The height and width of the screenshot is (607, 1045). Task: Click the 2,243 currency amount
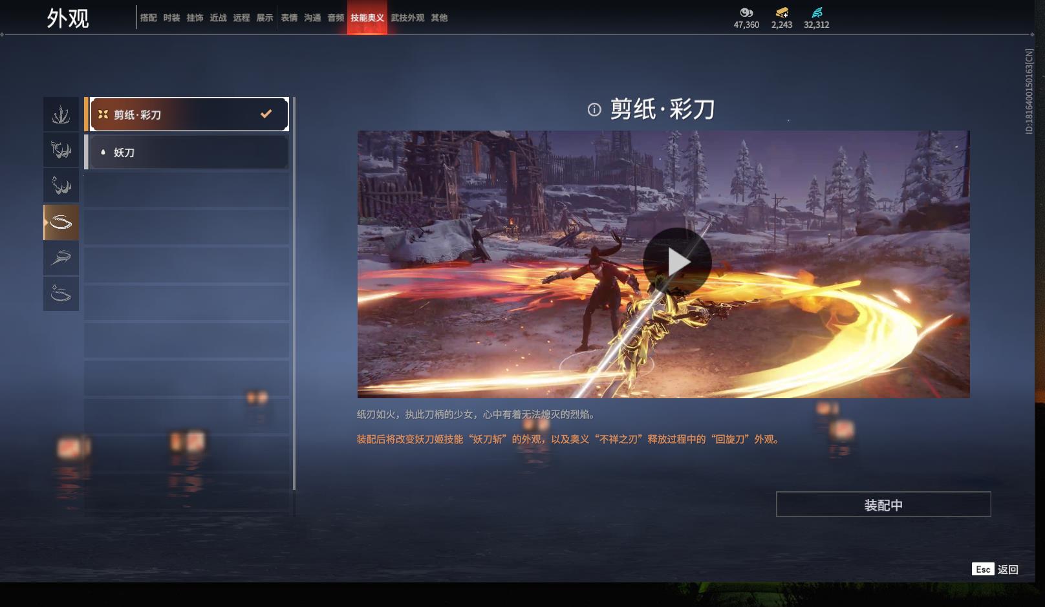[782, 25]
